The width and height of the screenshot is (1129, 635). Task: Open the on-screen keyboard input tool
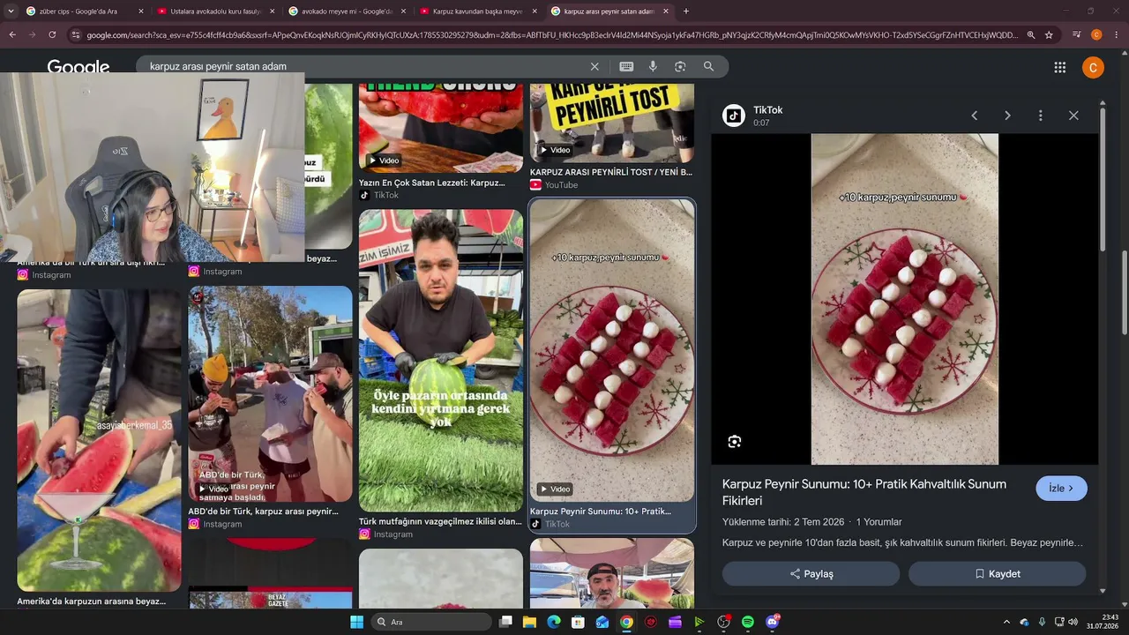[626, 66]
